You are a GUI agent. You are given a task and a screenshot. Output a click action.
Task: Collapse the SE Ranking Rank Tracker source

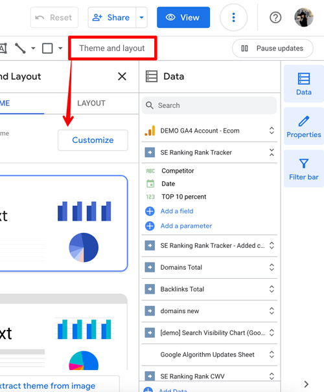(x=272, y=152)
